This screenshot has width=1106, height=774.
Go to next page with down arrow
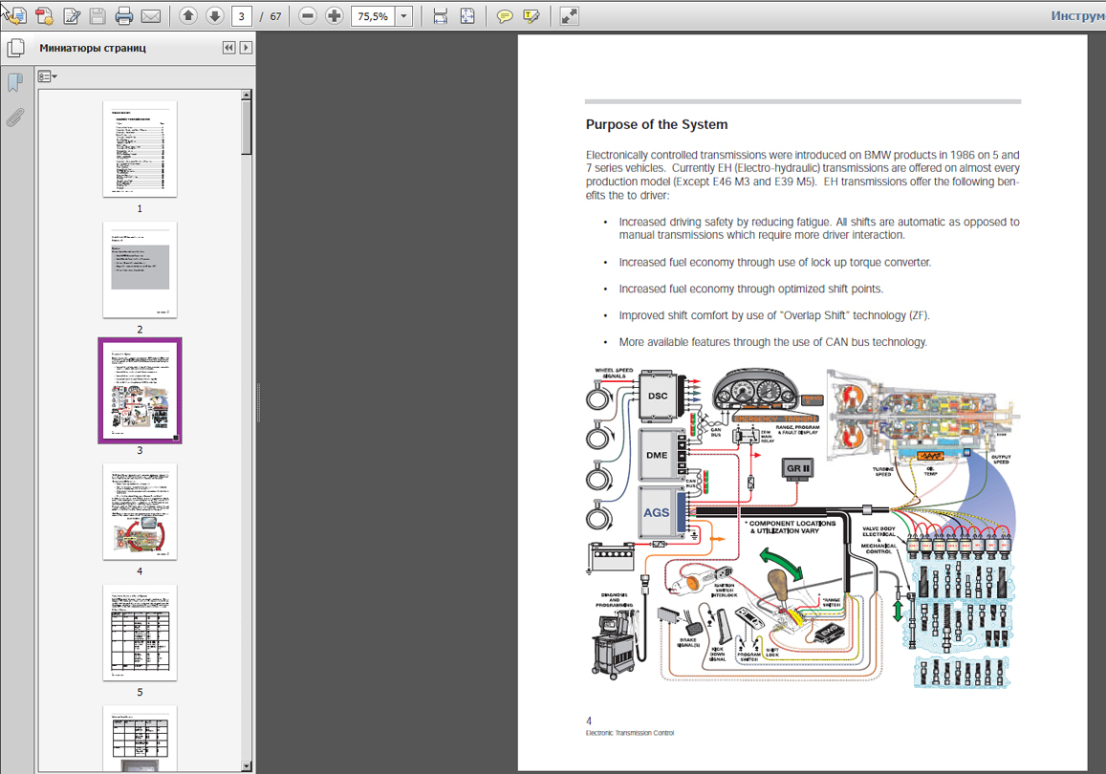tap(214, 16)
